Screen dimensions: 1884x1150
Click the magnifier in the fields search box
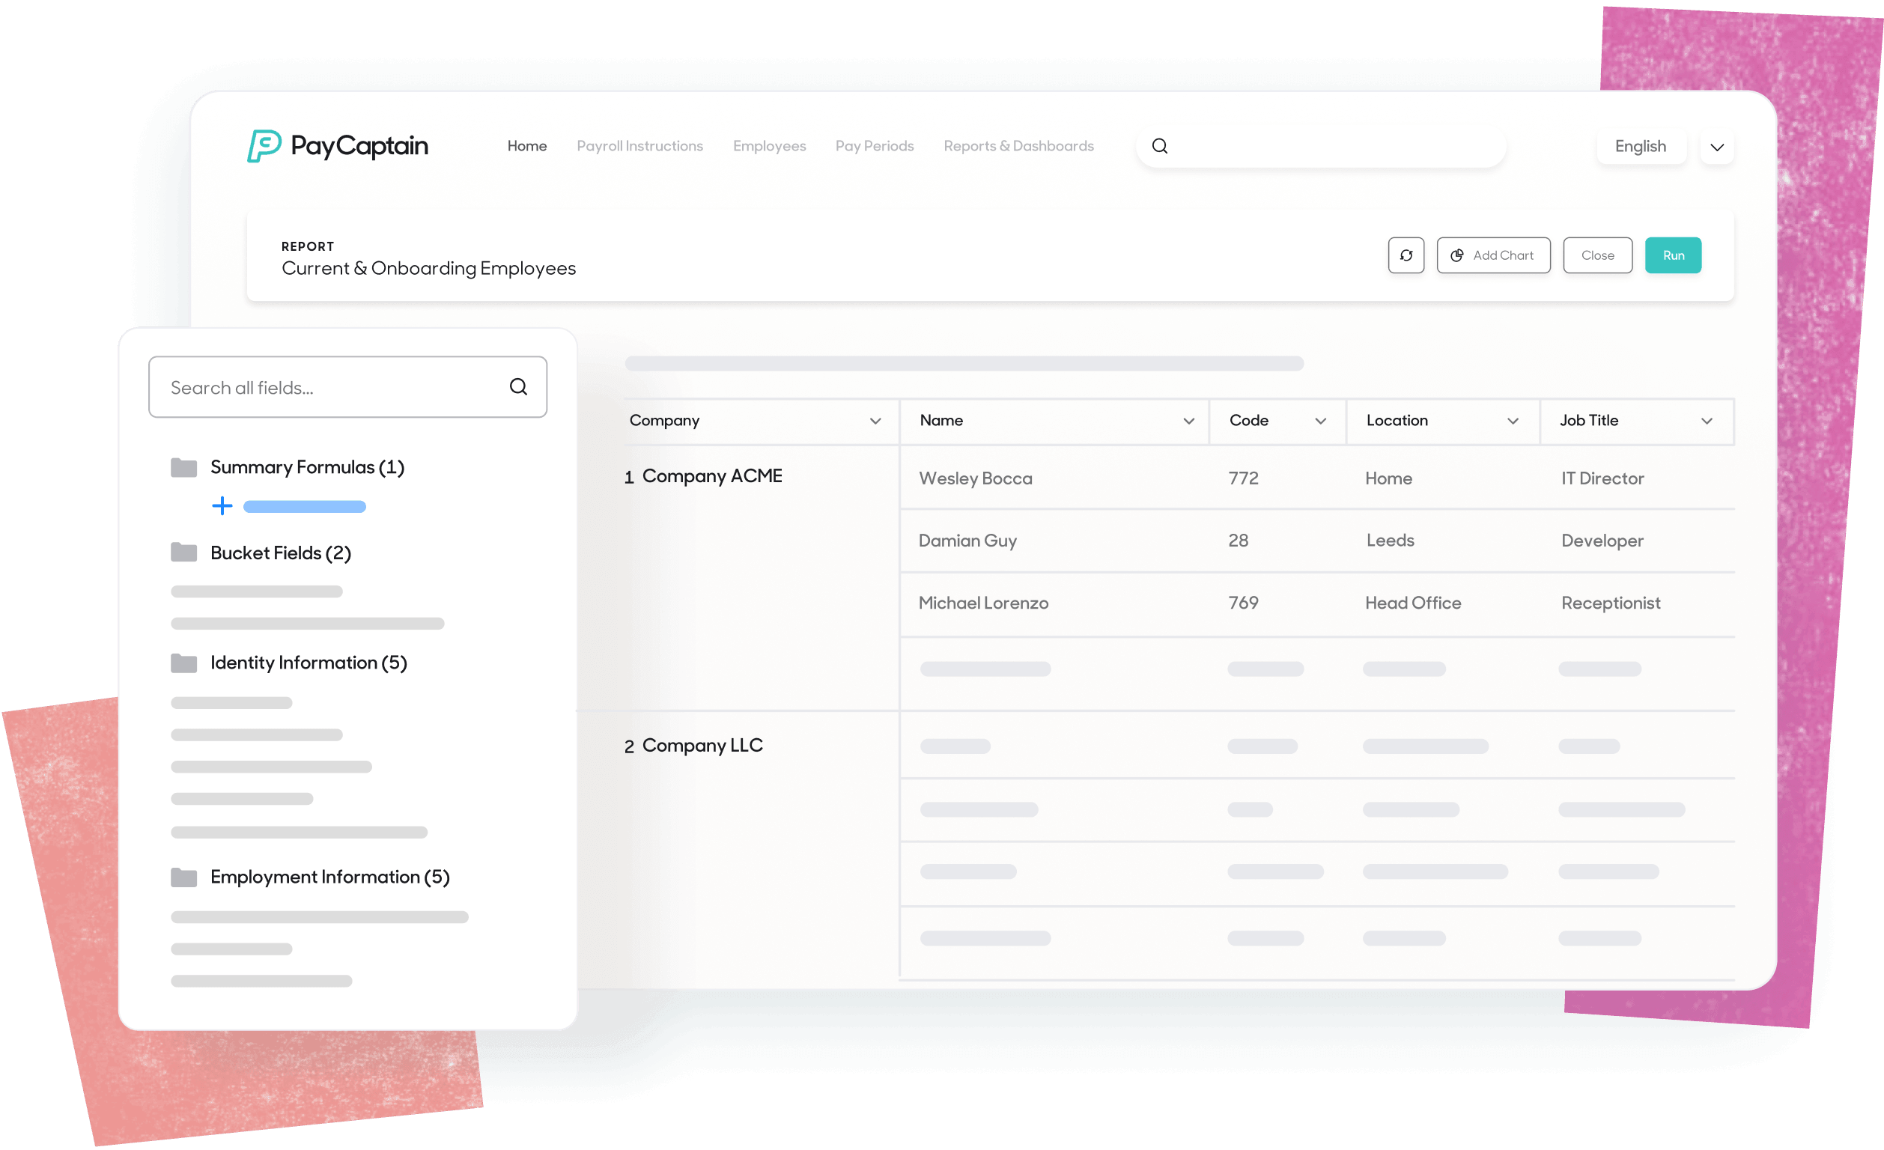(x=518, y=387)
